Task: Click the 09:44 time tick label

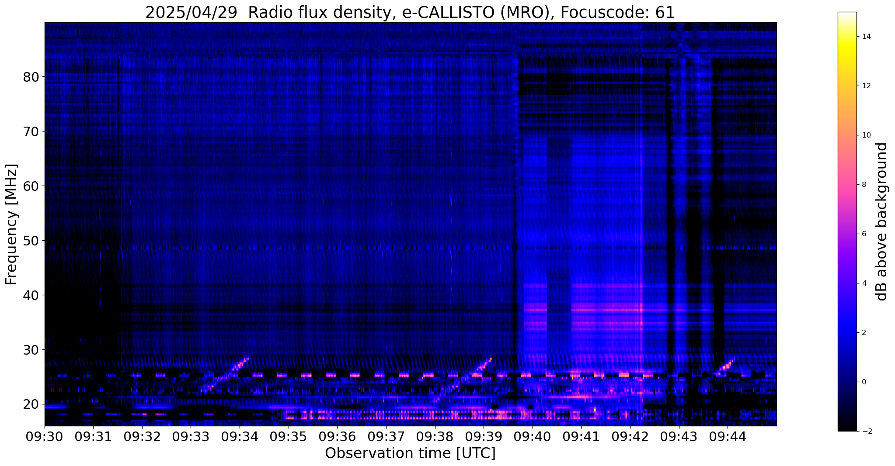Action: [728, 436]
